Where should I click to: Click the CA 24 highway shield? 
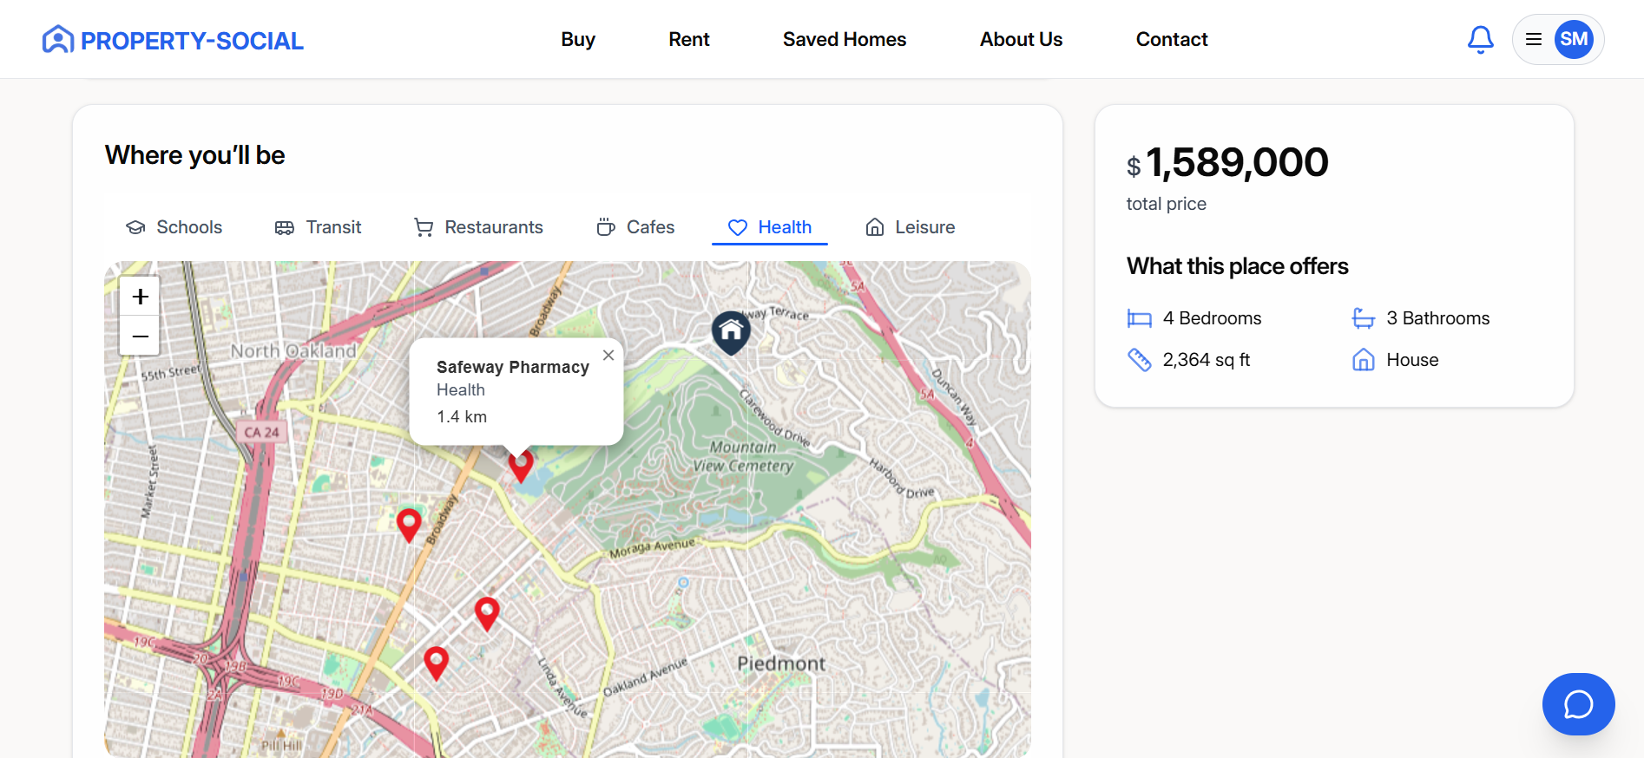pyautogui.click(x=261, y=432)
